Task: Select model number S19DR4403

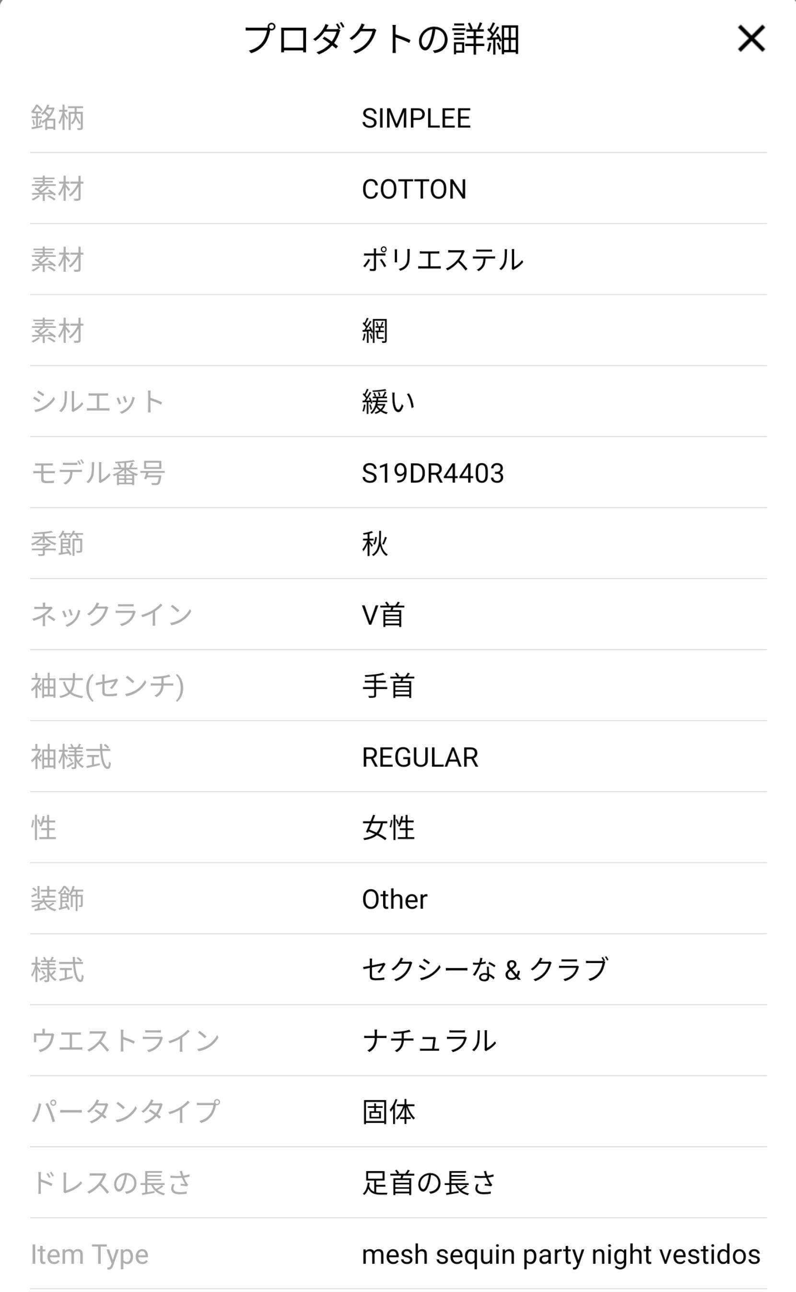Action: pos(433,473)
